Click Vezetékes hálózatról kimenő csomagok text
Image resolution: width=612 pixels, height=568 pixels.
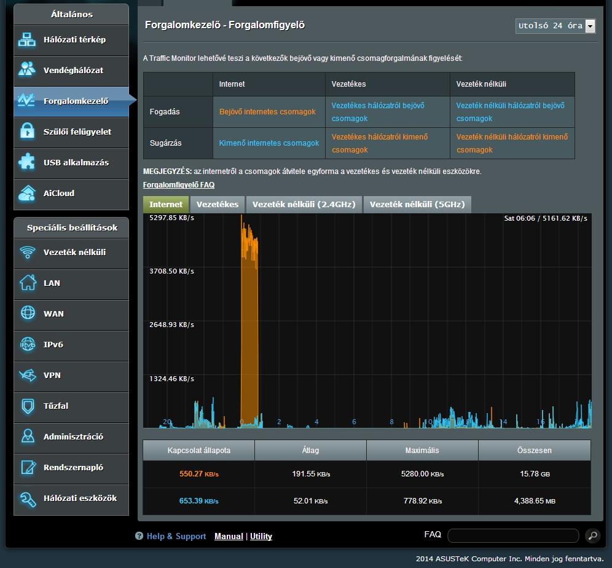[x=380, y=143]
